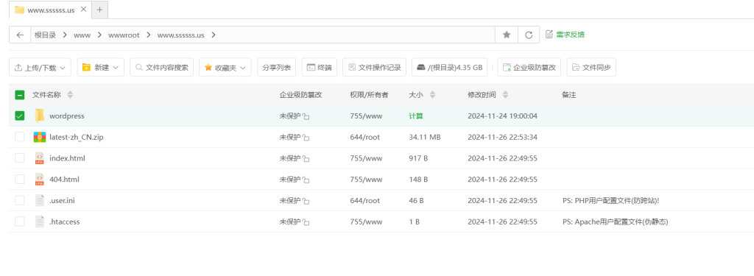Open a new tab with plus button
The width and height of the screenshot is (754, 276).
click(99, 10)
